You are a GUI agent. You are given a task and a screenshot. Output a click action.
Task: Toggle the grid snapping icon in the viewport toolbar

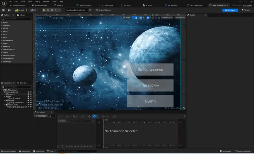click(x=148, y=18)
